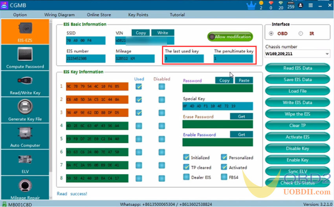Open the Online Store menu
Viewport: 334px width, 207px height.
click(x=99, y=15)
